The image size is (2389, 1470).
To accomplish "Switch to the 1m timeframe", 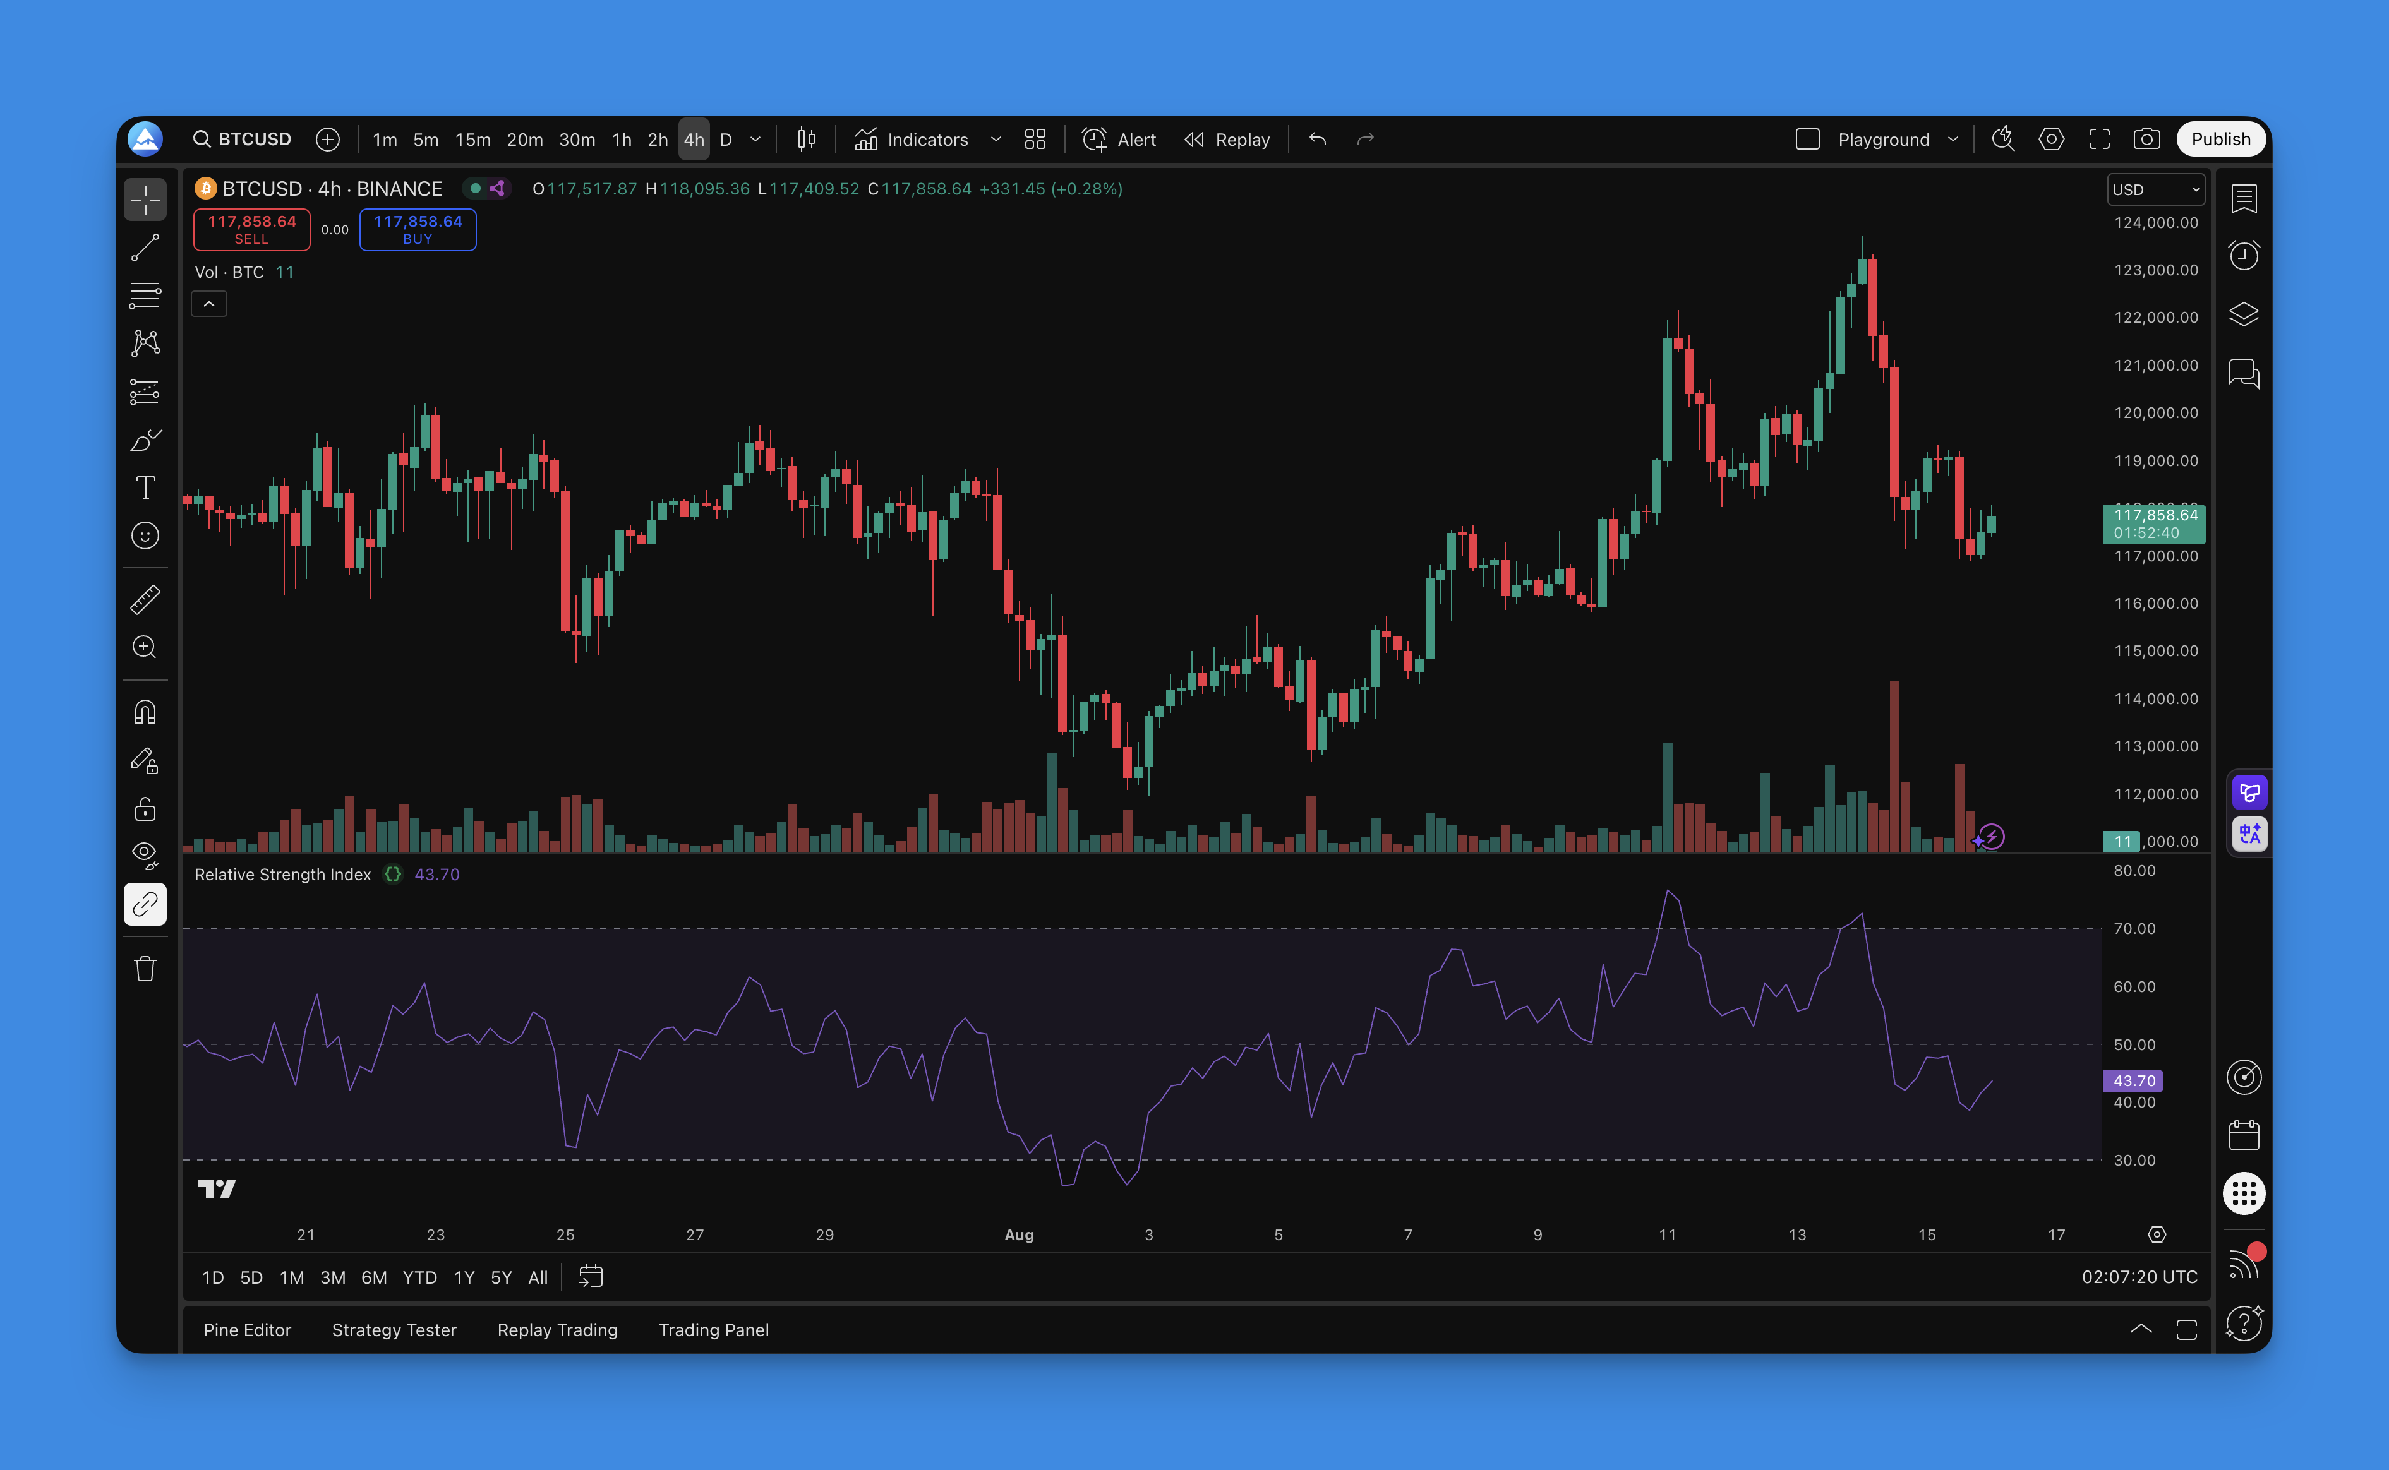I will point(385,139).
